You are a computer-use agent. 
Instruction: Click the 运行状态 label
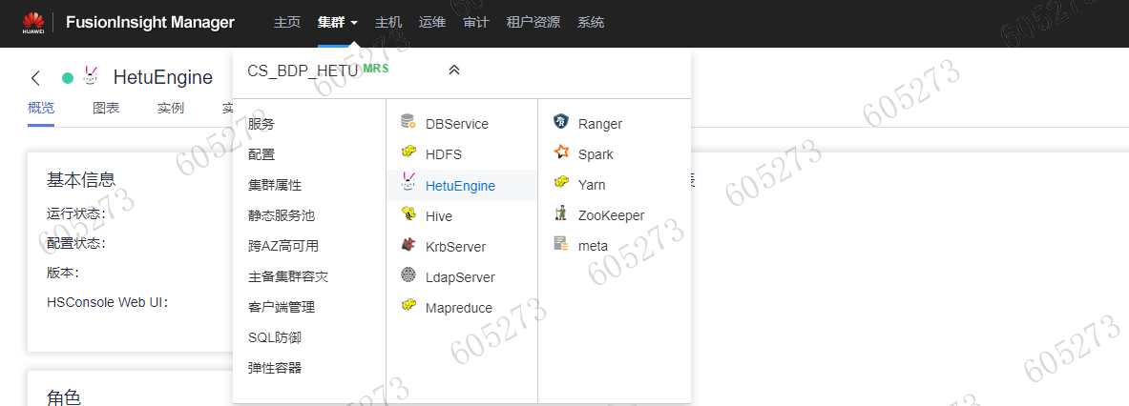[x=76, y=213]
